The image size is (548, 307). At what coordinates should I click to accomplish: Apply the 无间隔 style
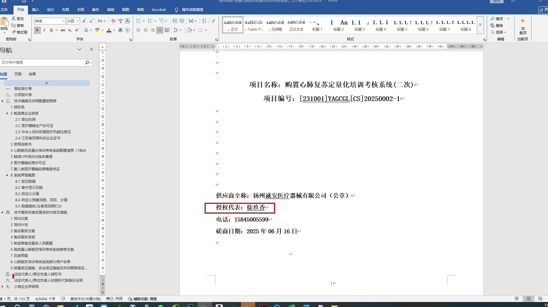point(275,25)
